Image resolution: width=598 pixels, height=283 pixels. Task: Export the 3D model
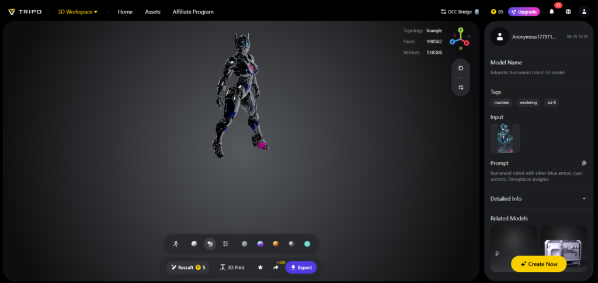pos(301,267)
